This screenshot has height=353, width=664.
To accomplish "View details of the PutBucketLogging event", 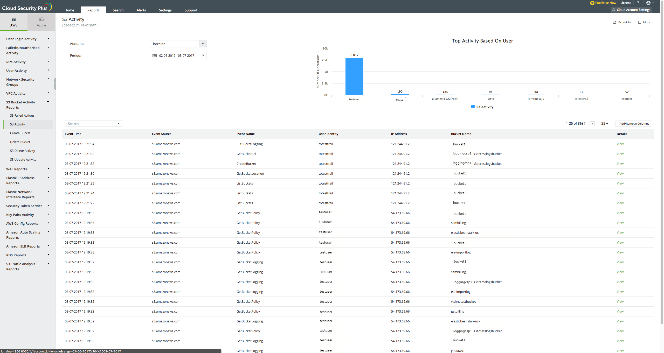I will pyautogui.click(x=620, y=144).
